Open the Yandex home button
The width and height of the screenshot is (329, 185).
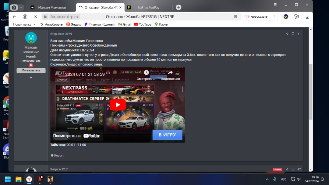(25, 17)
